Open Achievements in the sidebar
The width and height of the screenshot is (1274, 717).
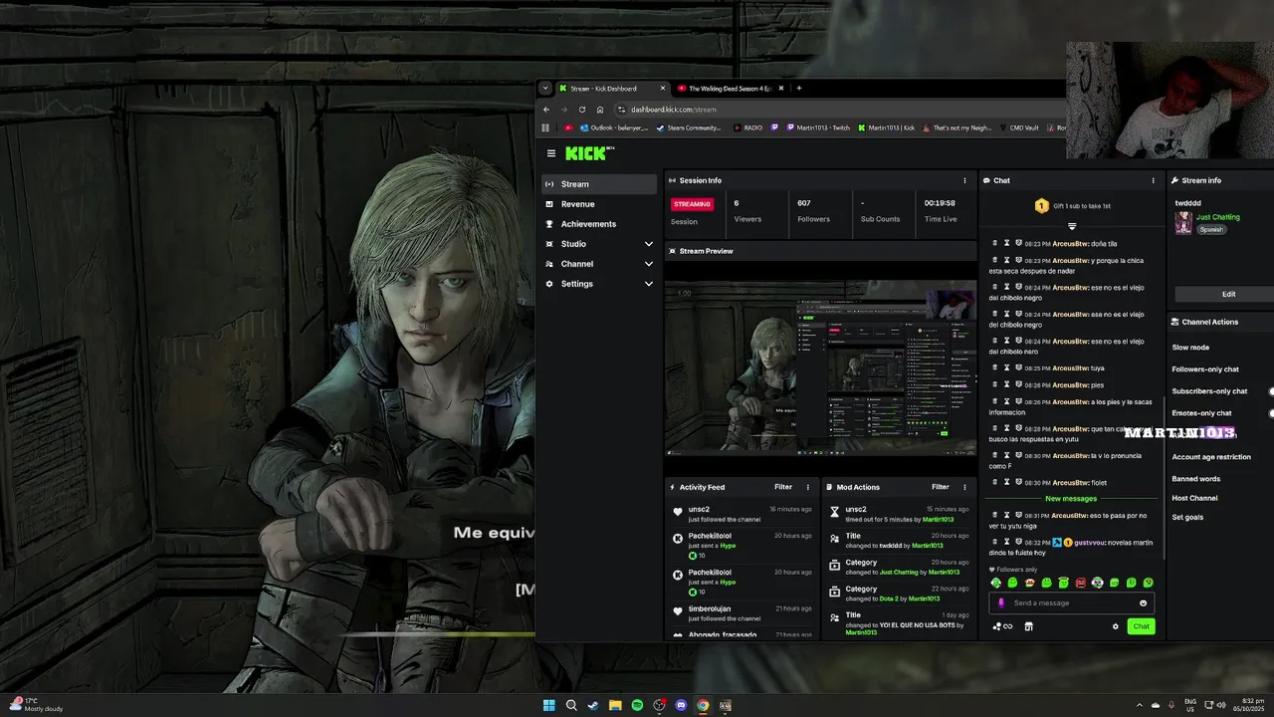point(599,224)
